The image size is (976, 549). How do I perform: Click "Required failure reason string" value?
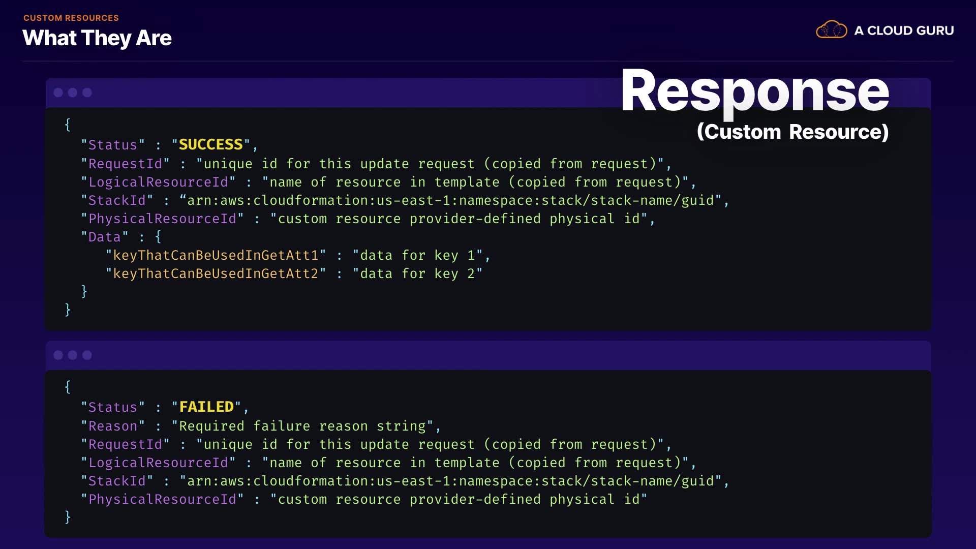tap(302, 426)
